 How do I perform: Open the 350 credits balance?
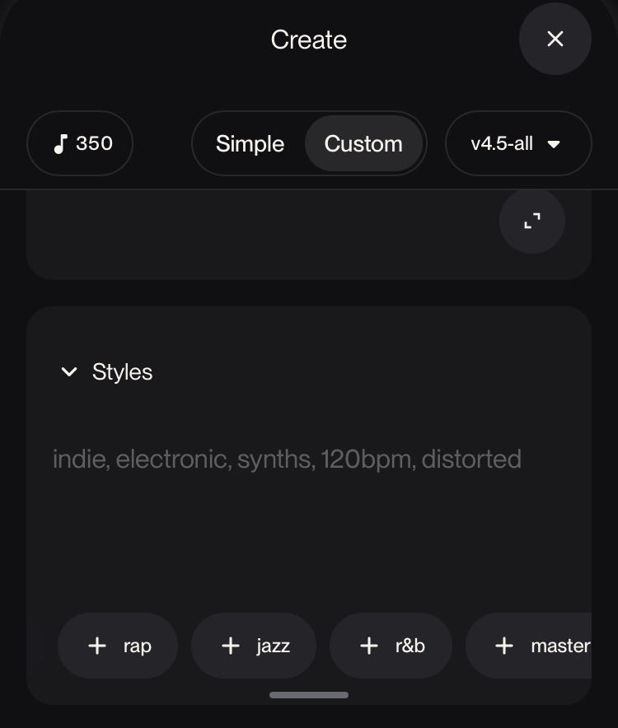81,144
